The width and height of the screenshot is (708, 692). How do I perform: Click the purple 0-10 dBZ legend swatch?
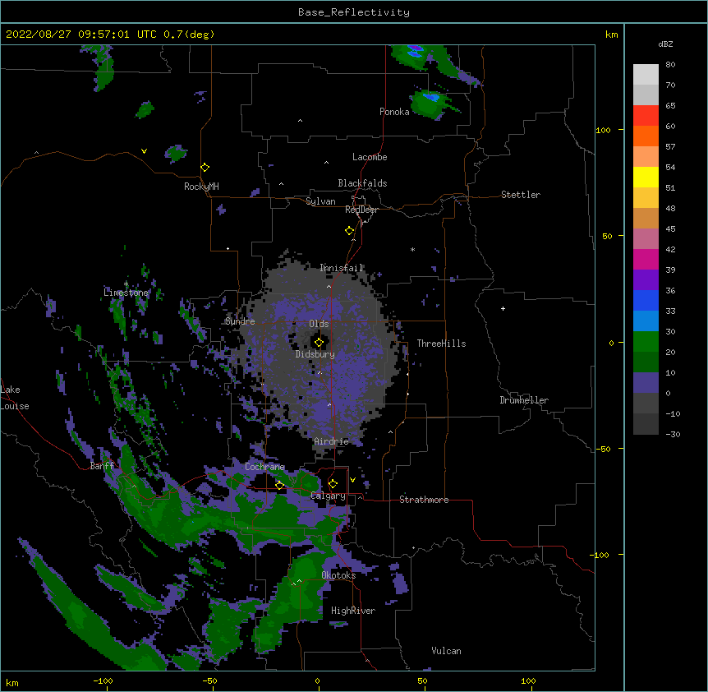[646, 383]
